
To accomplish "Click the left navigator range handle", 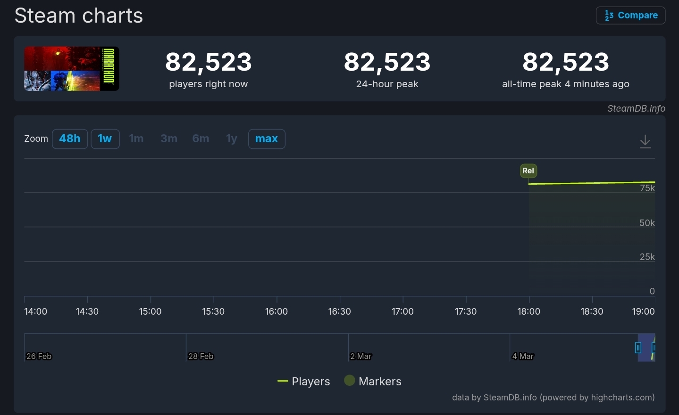I will point(638,348).
